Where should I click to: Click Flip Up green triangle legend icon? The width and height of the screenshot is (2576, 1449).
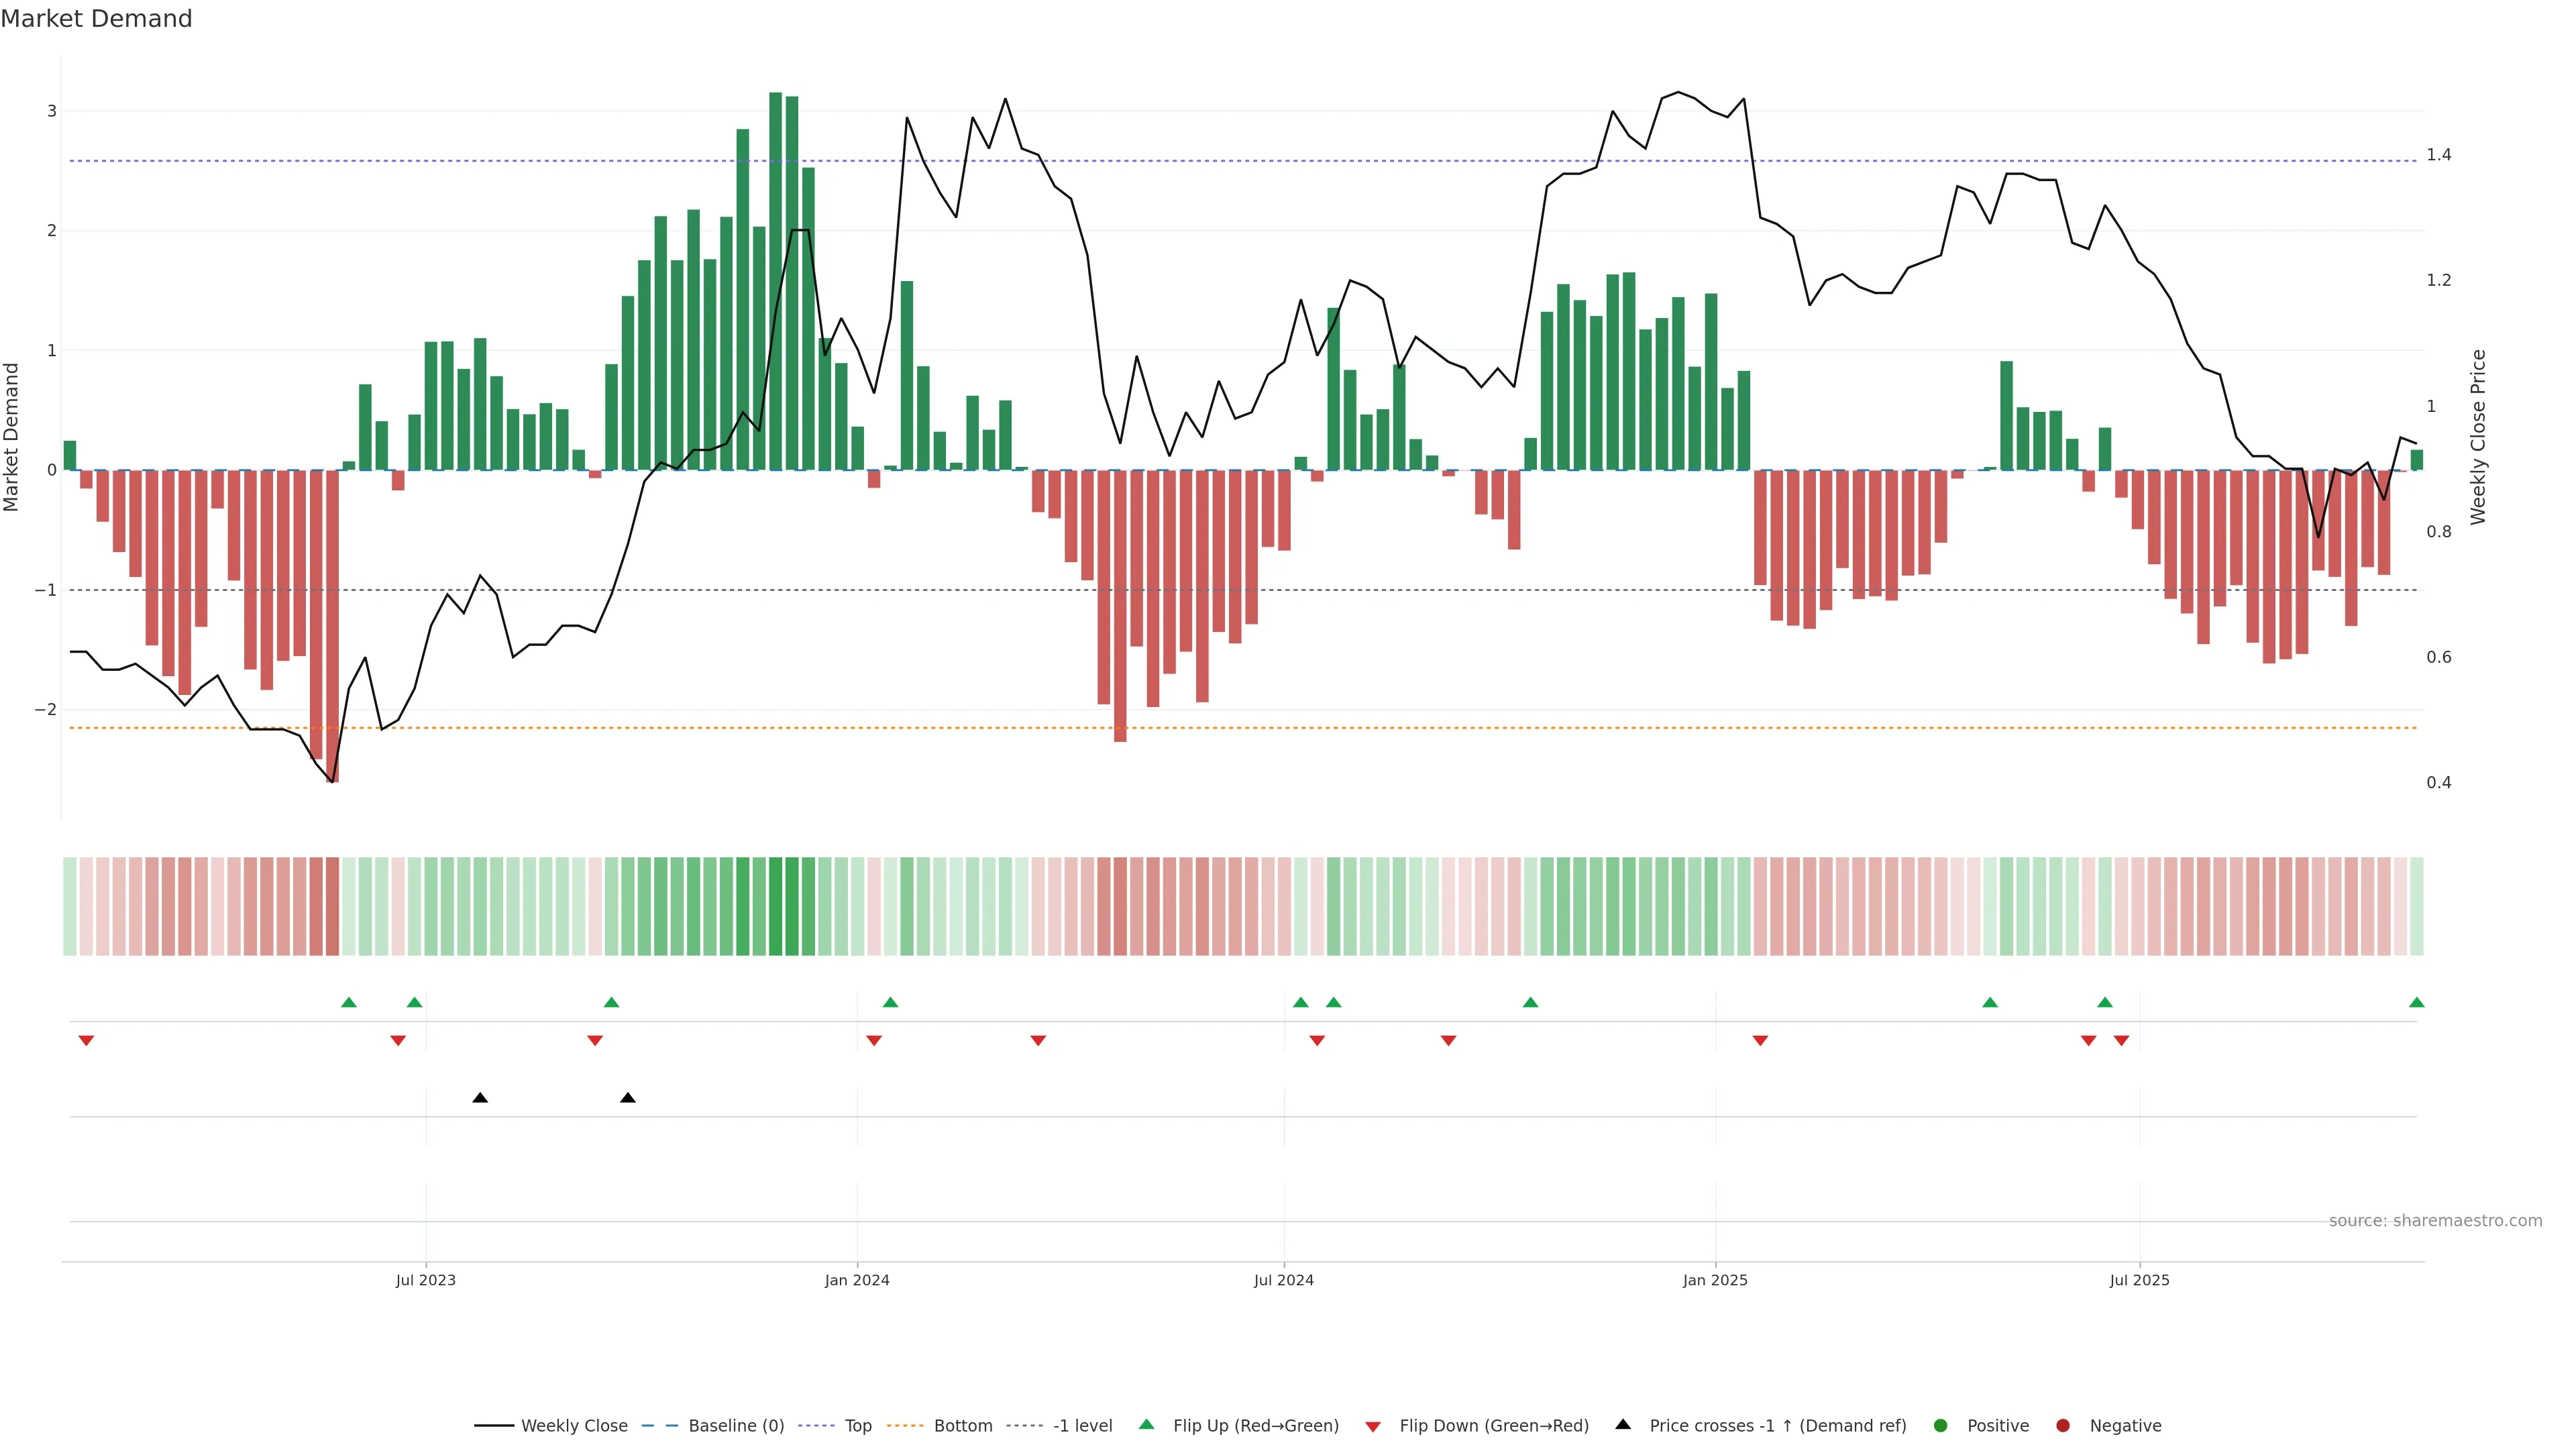click(x=1146, y=1424)
